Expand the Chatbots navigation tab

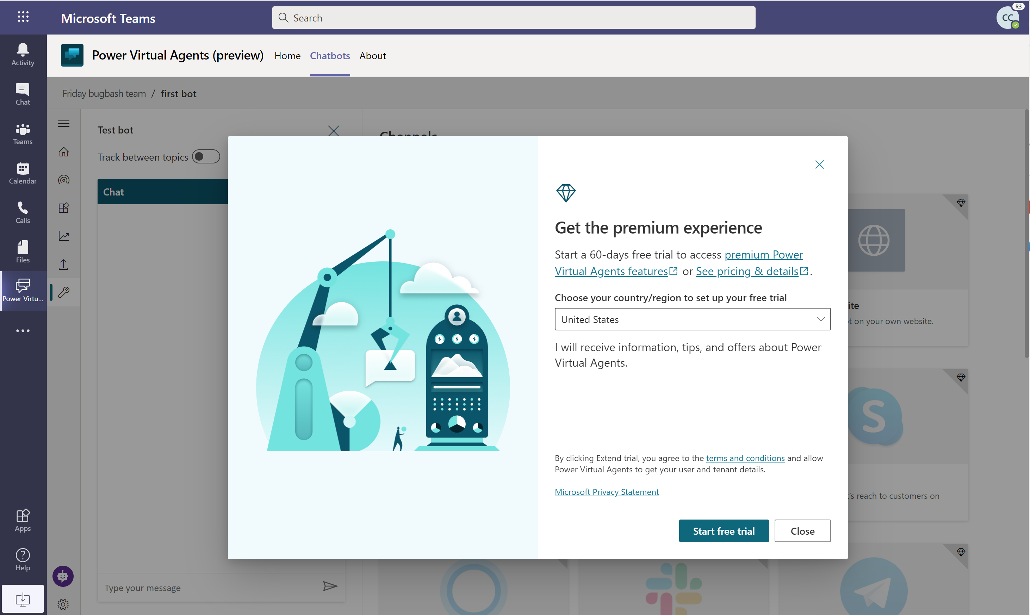pyautogui.click(x=329, y=55)
